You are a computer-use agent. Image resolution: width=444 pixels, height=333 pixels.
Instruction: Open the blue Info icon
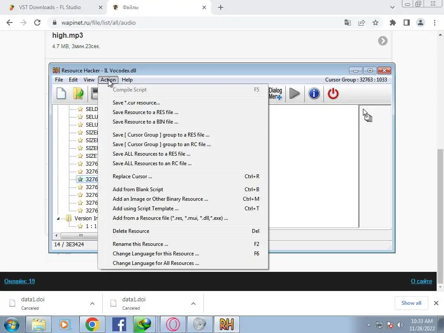(314, 94)
